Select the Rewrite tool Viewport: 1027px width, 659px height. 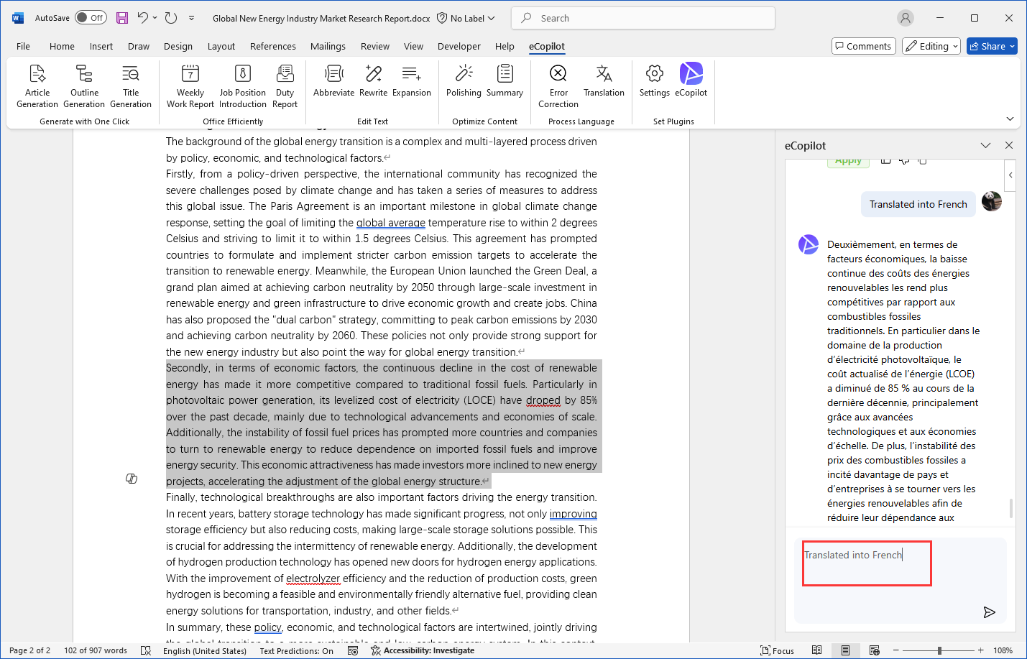(x=373, y=74)
